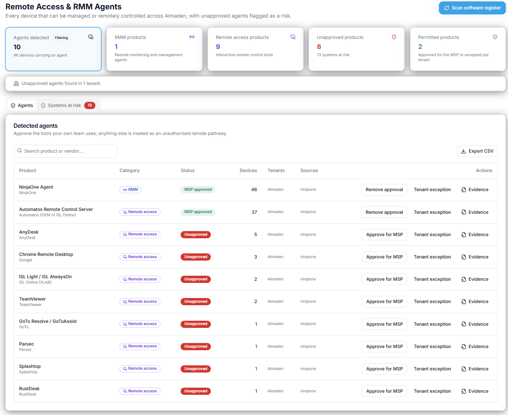Click the Evidence icon for RustDesk

464,391
